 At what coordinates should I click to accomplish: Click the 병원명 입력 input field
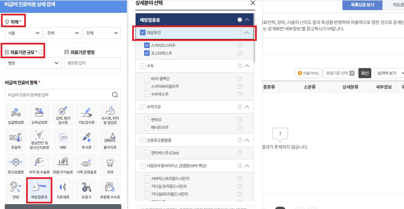[93, 63]
